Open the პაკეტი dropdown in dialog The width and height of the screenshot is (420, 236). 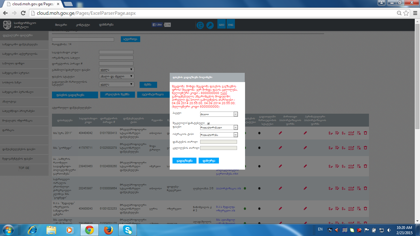219,114
